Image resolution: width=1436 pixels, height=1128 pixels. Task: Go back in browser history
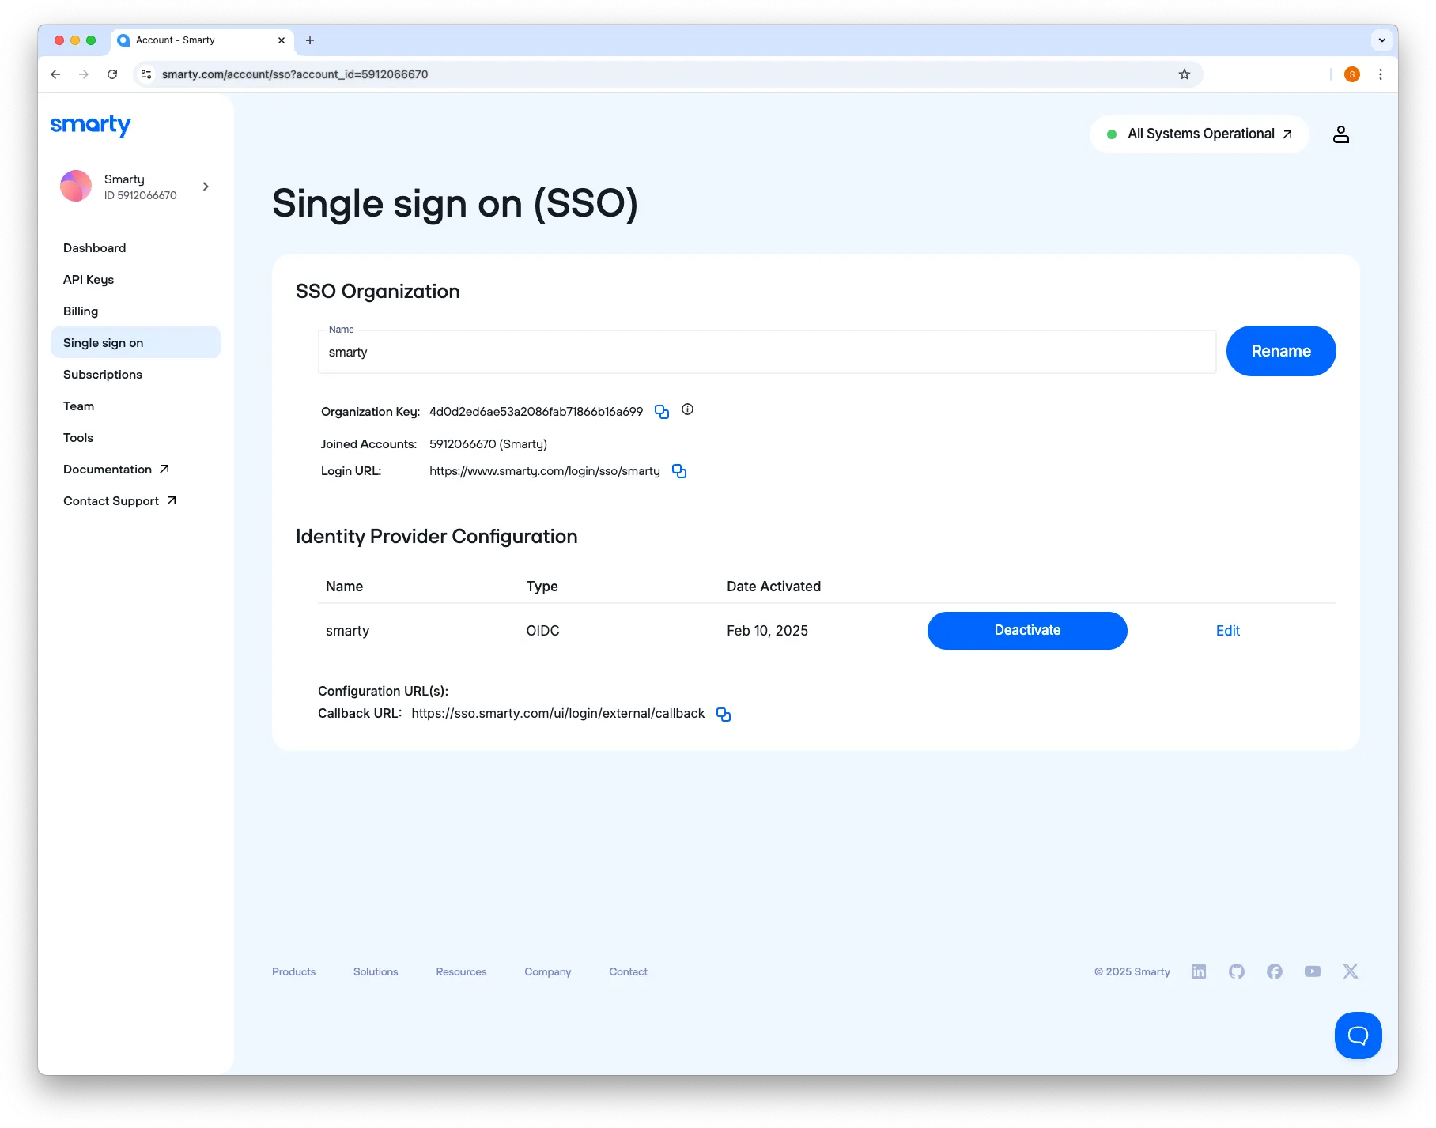coord(55,74)
